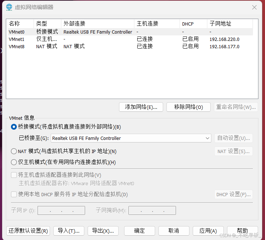The image size is (265, 240).
Task: Click the 重命名网络(W)... button
Action: coord(236,107)
